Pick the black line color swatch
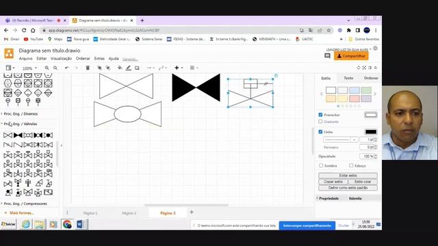Image resolution: width=438 pixels, height=246 pixels. pyautogui.click(x=371, y=132)
